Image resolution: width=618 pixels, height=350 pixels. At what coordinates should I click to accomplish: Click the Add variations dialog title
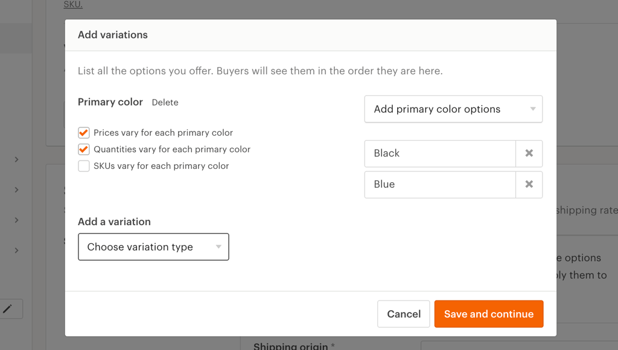tap(113, 34)
